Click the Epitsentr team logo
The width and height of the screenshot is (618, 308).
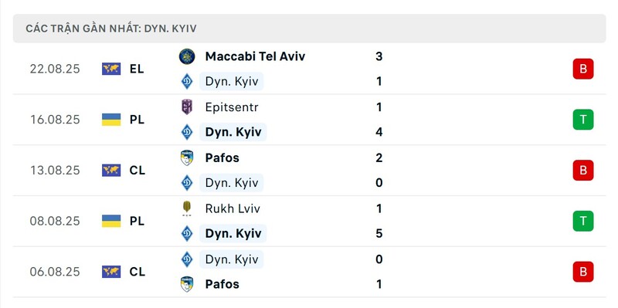point(187,107)
